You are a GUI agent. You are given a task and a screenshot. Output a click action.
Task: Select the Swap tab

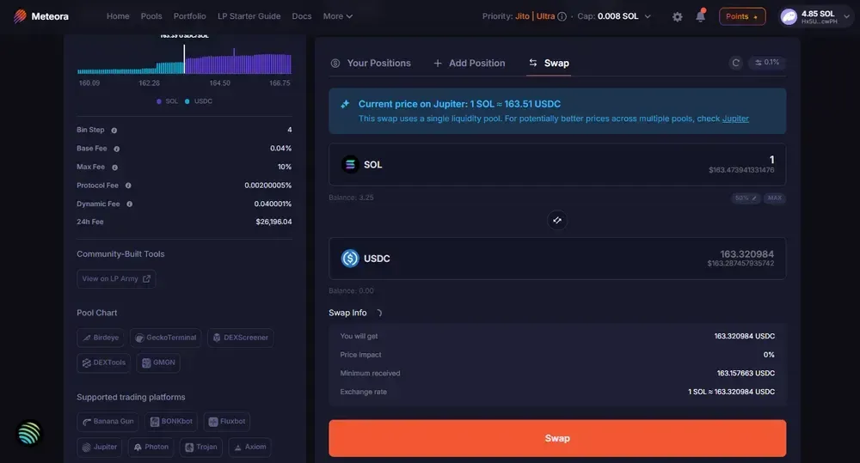pos(549,63)
